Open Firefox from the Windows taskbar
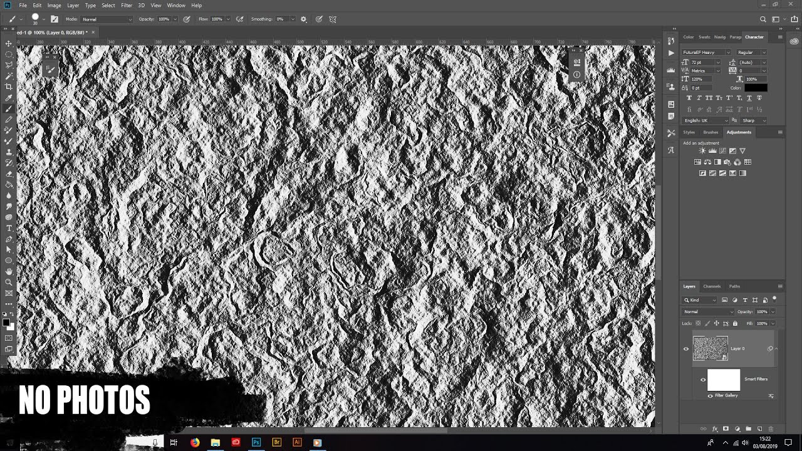This screenshot has height=451, width=802. click(195, 442)
